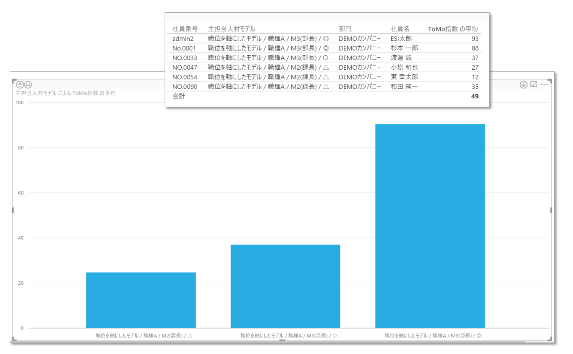Click the ToMo value 27
Image resolution: width=573 pixels, height=354 pixels.
click(475, 67)
